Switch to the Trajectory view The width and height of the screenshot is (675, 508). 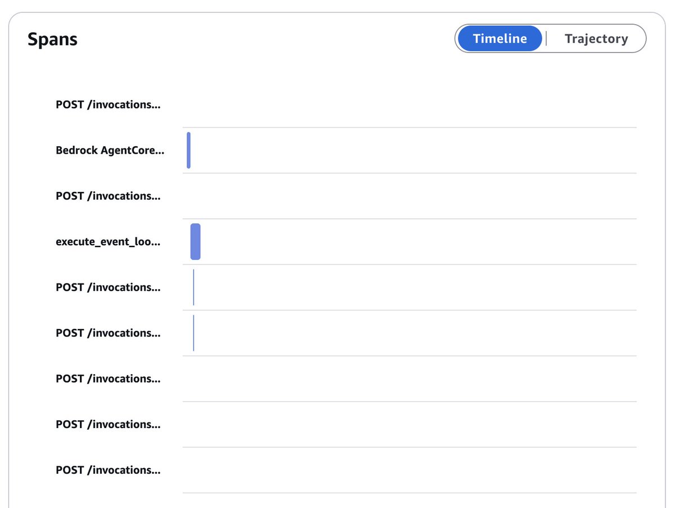596,39
